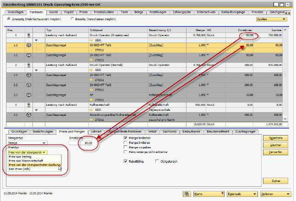Click the person icon in position 1 row
The height and width of the screenshot is (201, 296).
tap(28, 35)
